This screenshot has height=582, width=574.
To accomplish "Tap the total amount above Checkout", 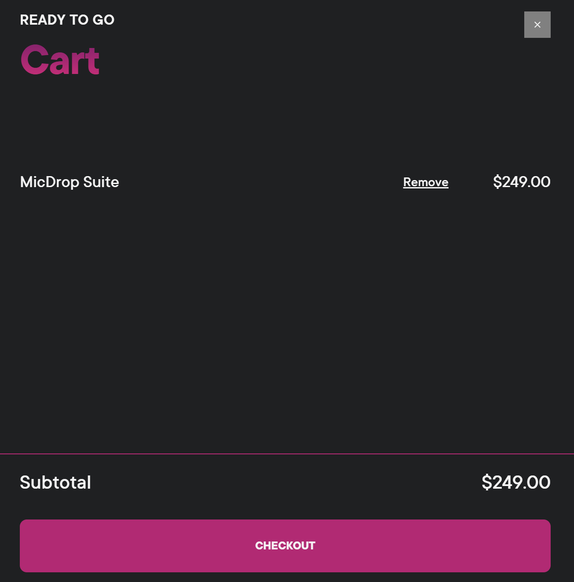I will click(x=516, y=483).
